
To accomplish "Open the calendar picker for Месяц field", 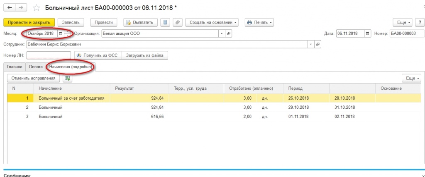I will 61,33.
